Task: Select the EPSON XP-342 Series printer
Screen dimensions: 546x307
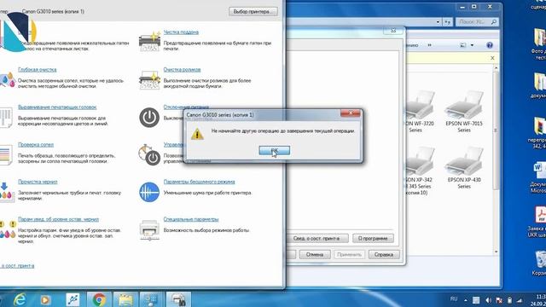Action: tap(419, 171)
